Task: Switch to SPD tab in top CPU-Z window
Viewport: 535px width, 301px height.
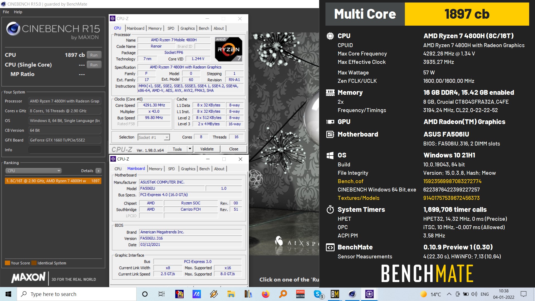Action: click(171, 28)
